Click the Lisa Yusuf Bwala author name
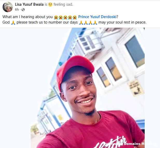Screen dimensions: 160x148 click(29, 4)
